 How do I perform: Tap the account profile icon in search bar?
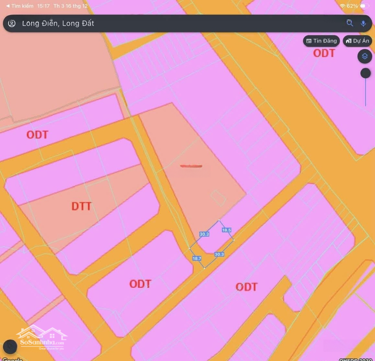coord(12,23)
